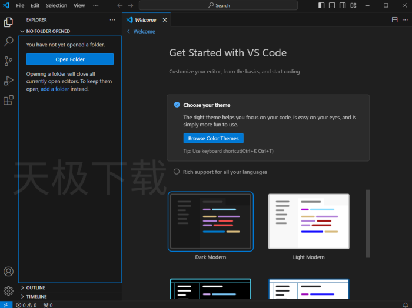This screenshot has width=412, height=308.
Task: Click the Open Folder button
Action: (70, 59)
